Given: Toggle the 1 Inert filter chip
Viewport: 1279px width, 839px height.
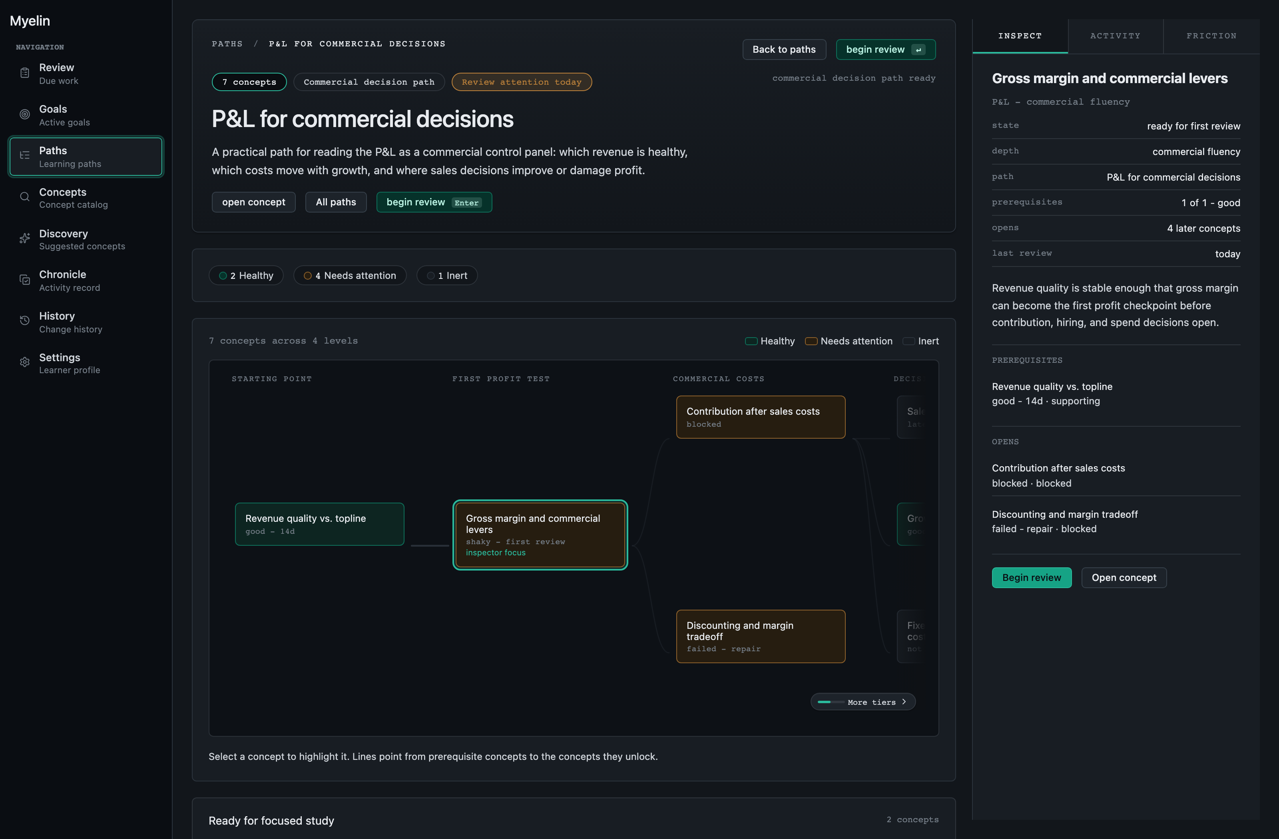Looking at the screenshot, I should [447, 276].
